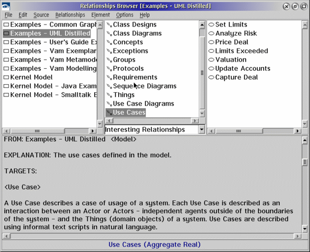
Task: Click the model icon beside Examples - Common Graph
Action: [x=6, y=25]
